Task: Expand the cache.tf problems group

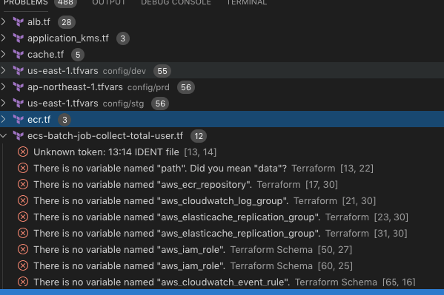Action: tap(4, 54)
